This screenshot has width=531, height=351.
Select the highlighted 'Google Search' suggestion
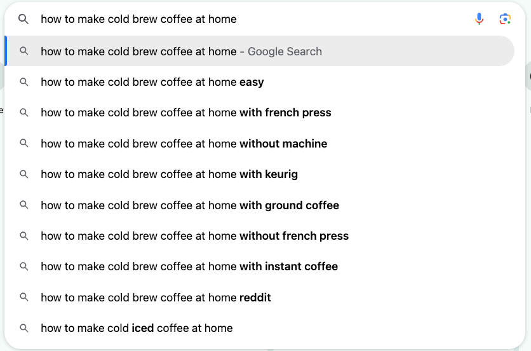[260, 51]
